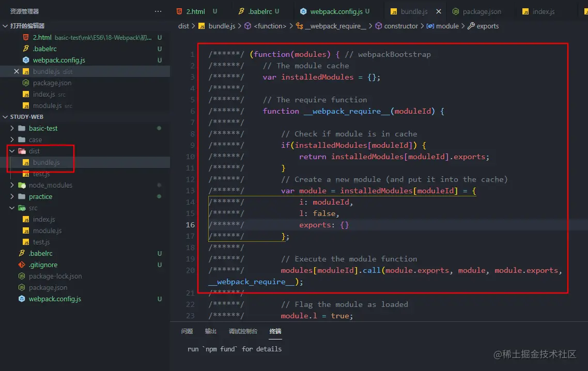Screen dimensions: 588x371
Task: Click dist in the breadcrumb
Action: coord(183,26)
